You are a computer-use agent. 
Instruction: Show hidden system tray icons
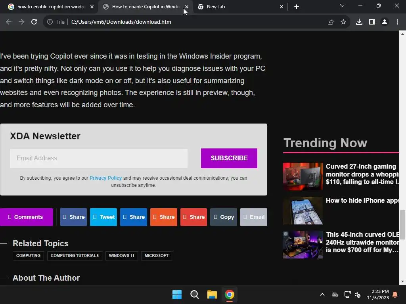tap(322, 294)
